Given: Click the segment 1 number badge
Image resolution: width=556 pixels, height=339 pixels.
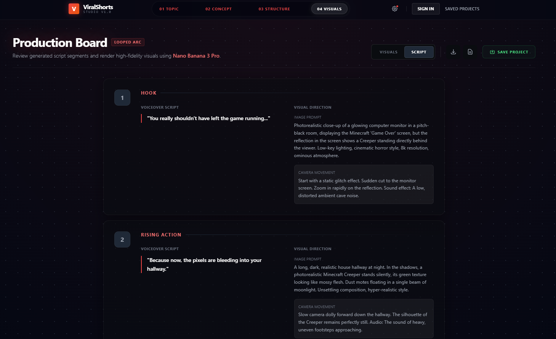Looking at the screenshot, I should coord(122,98).
